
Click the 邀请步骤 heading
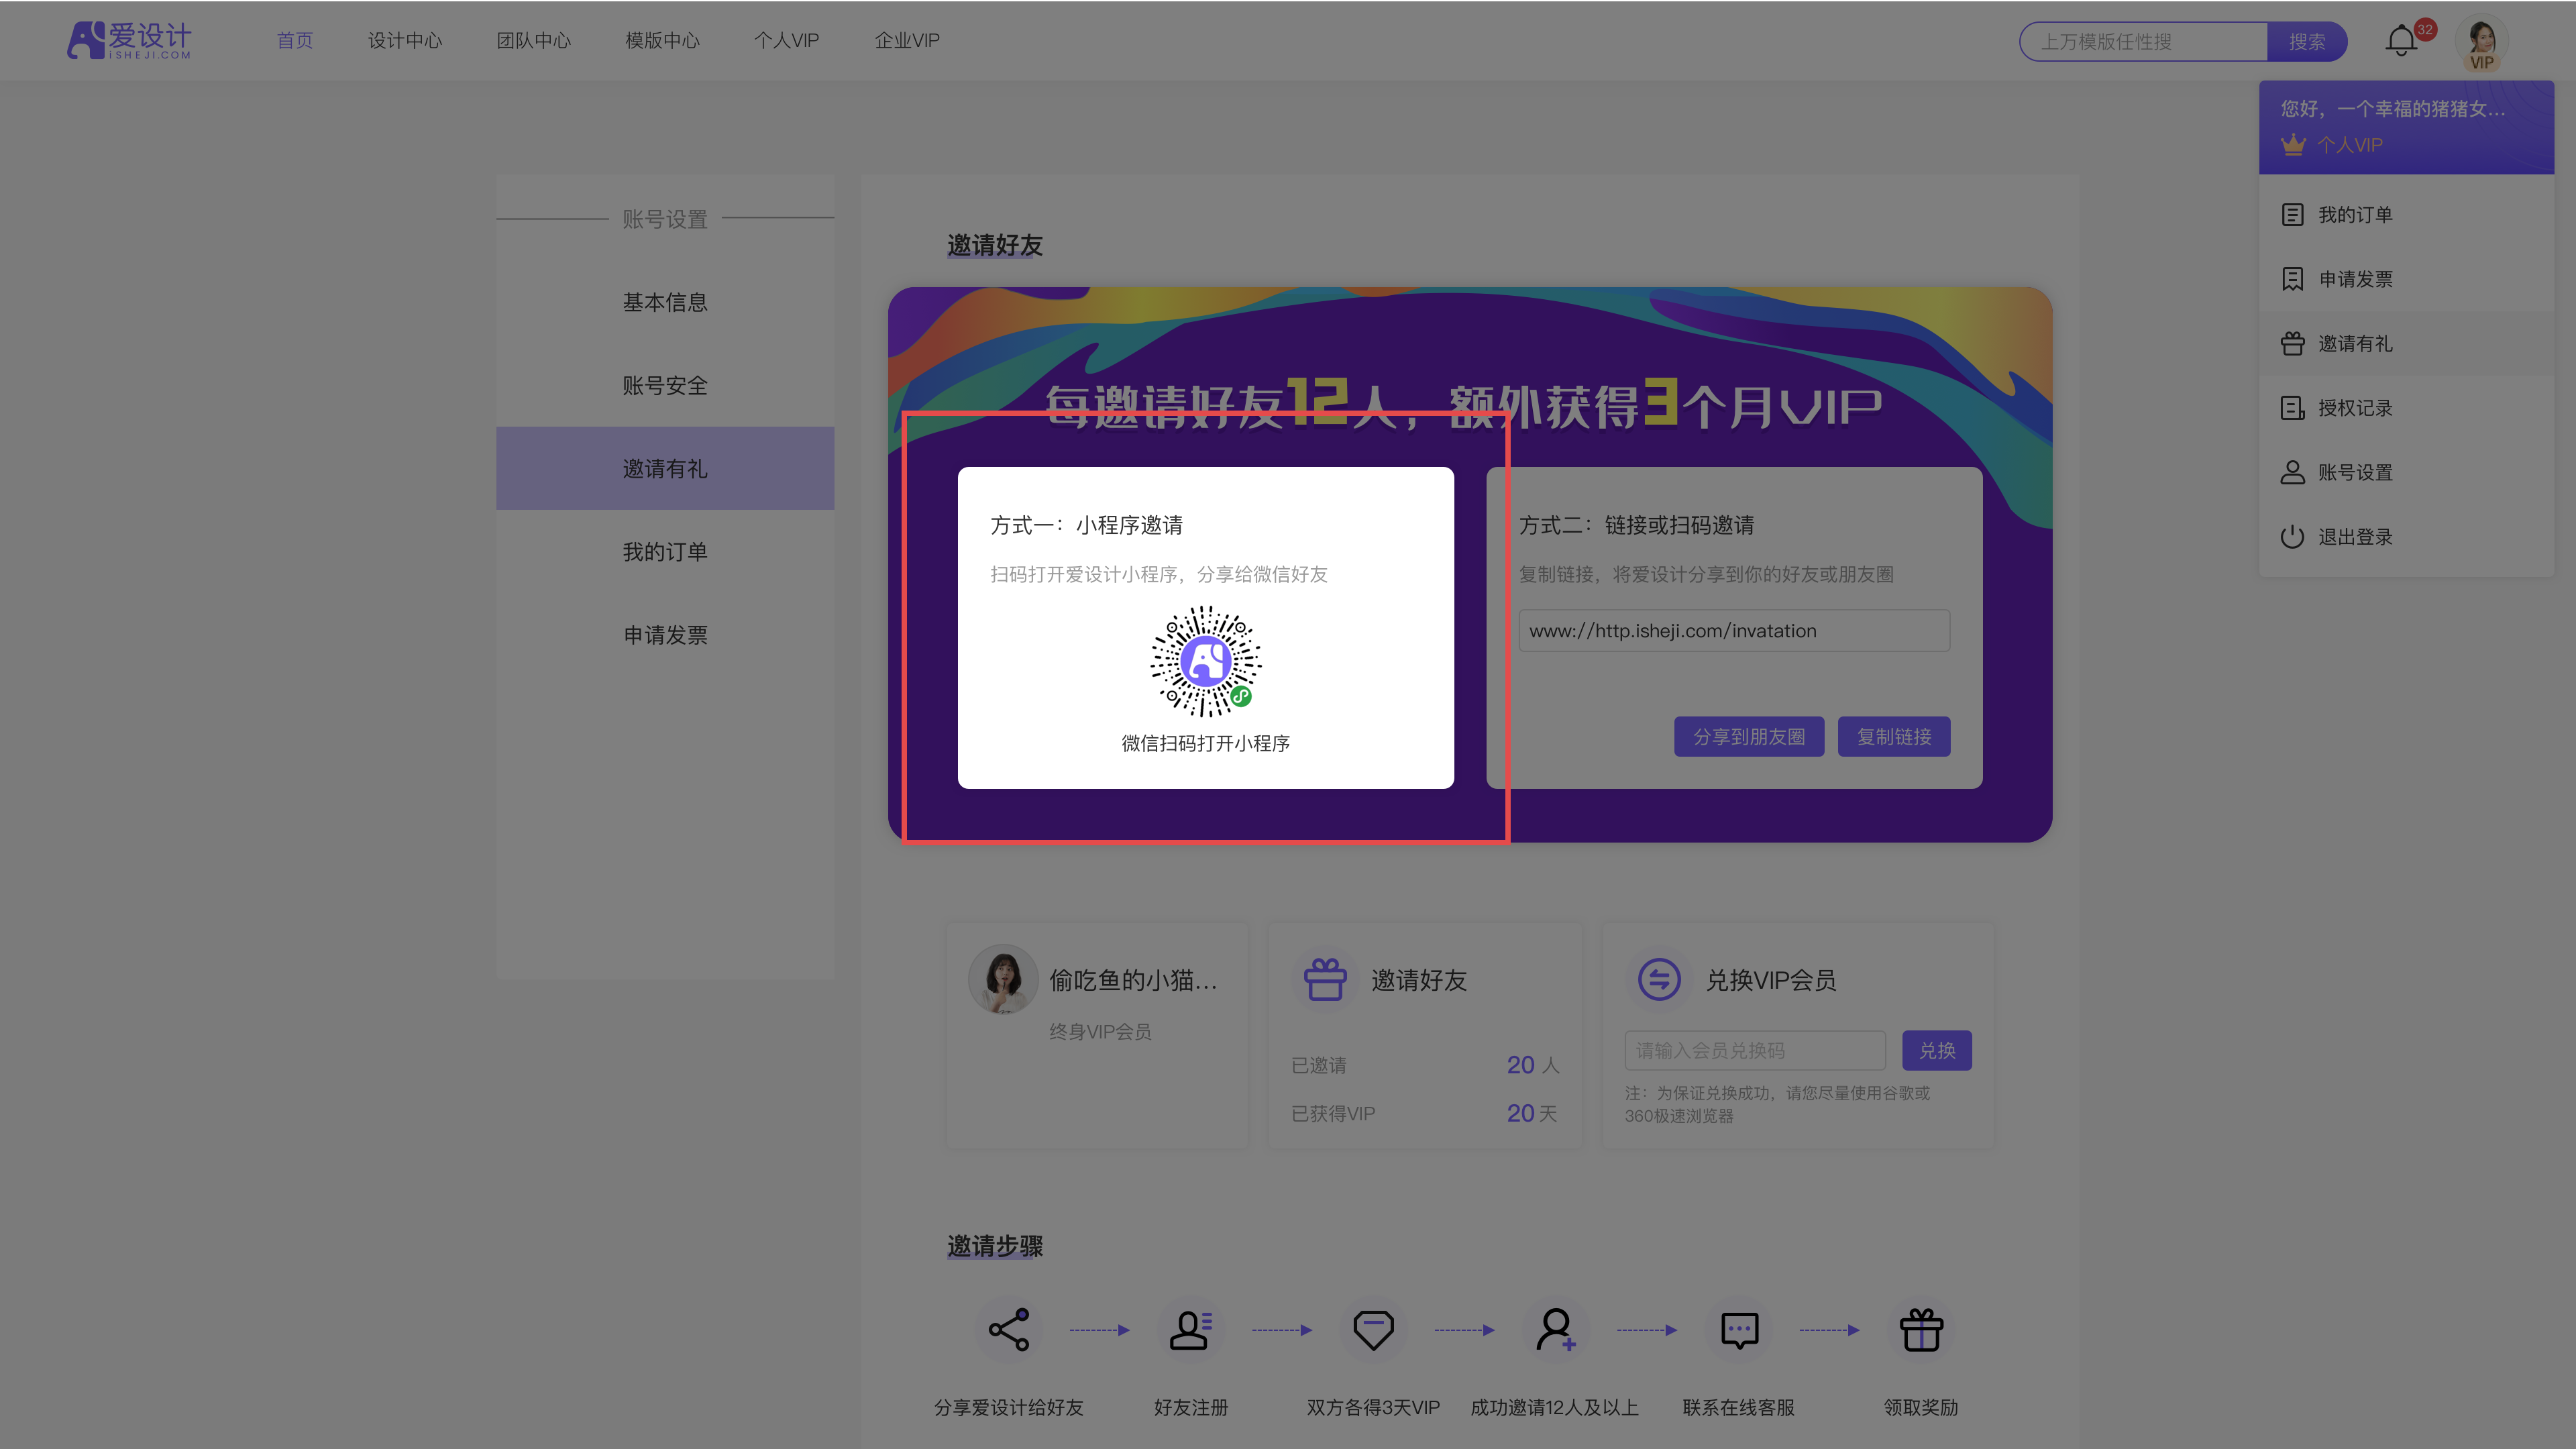point(995,1246)
